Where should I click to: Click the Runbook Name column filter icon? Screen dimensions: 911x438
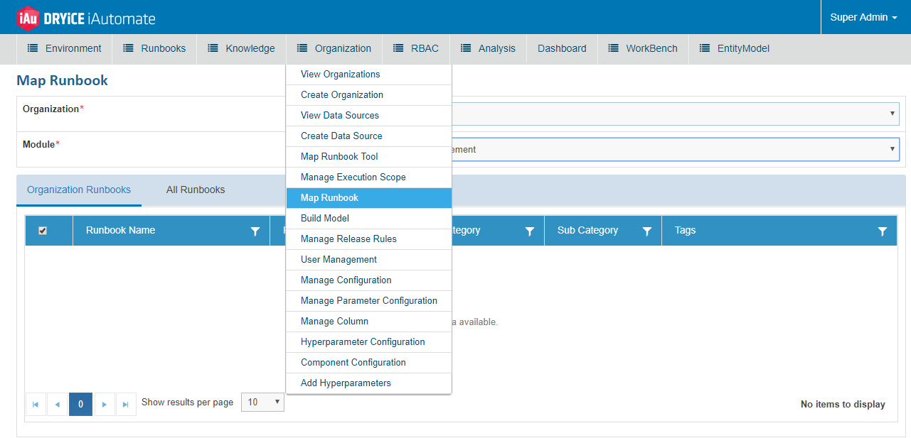pyautogui.click(x=255, y=231)
